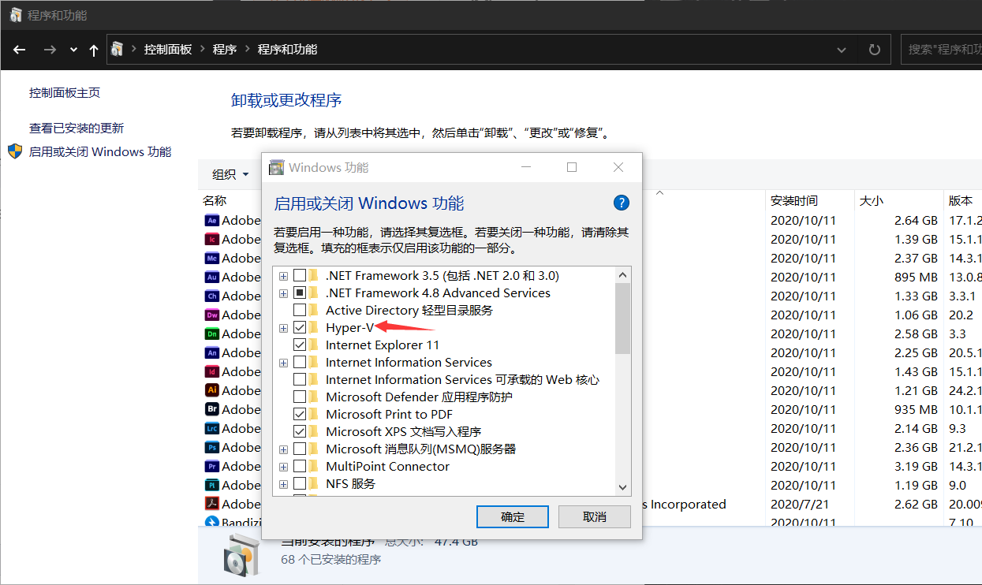Select the Adobe Photoshop (Ps) icon
The image size is (982, 585).
(211, 447)
